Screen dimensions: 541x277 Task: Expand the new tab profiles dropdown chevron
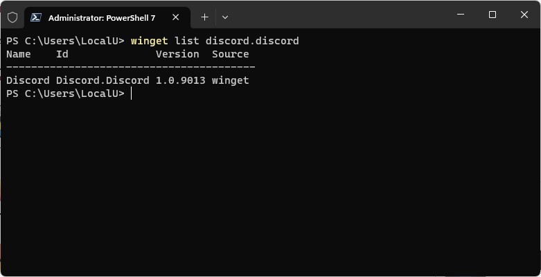click(225, 17)
